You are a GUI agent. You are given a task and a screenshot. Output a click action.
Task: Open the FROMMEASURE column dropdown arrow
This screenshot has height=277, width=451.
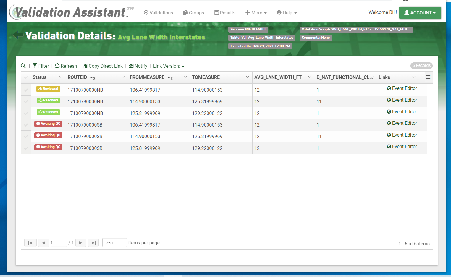(185, 77)
